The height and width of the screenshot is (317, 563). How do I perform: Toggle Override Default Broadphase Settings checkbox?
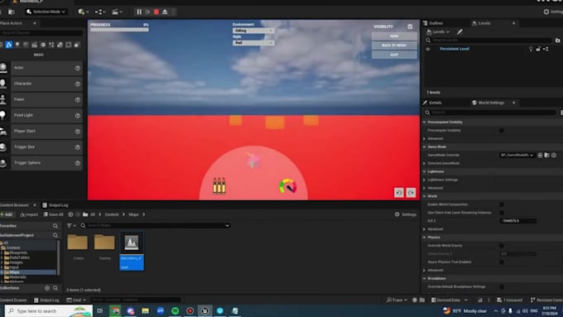502,287
